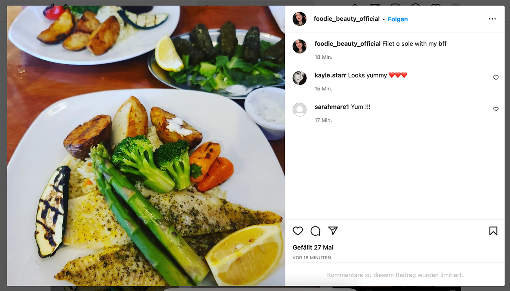Open caption author's avatar beside caption

pyautogui.click(x=299, y=46)
